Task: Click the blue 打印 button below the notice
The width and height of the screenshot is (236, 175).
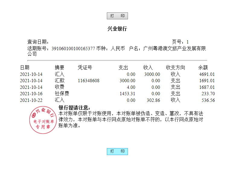Action: click(117, 151)
